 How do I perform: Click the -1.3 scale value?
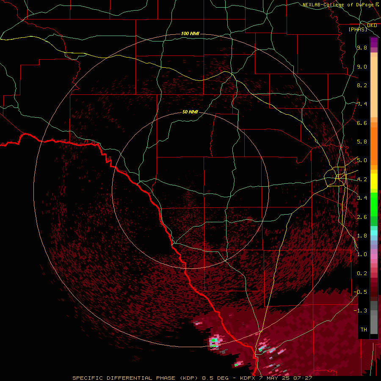[360, 311]
